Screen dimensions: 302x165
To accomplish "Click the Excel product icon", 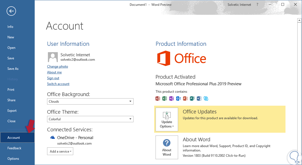I will pos(165,99).
